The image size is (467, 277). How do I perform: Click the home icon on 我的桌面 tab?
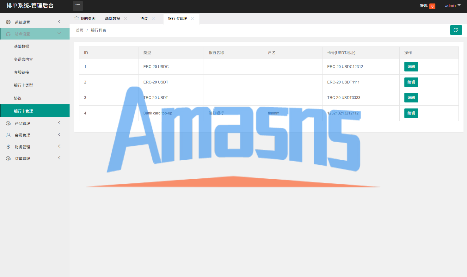[x=77, y=18]
